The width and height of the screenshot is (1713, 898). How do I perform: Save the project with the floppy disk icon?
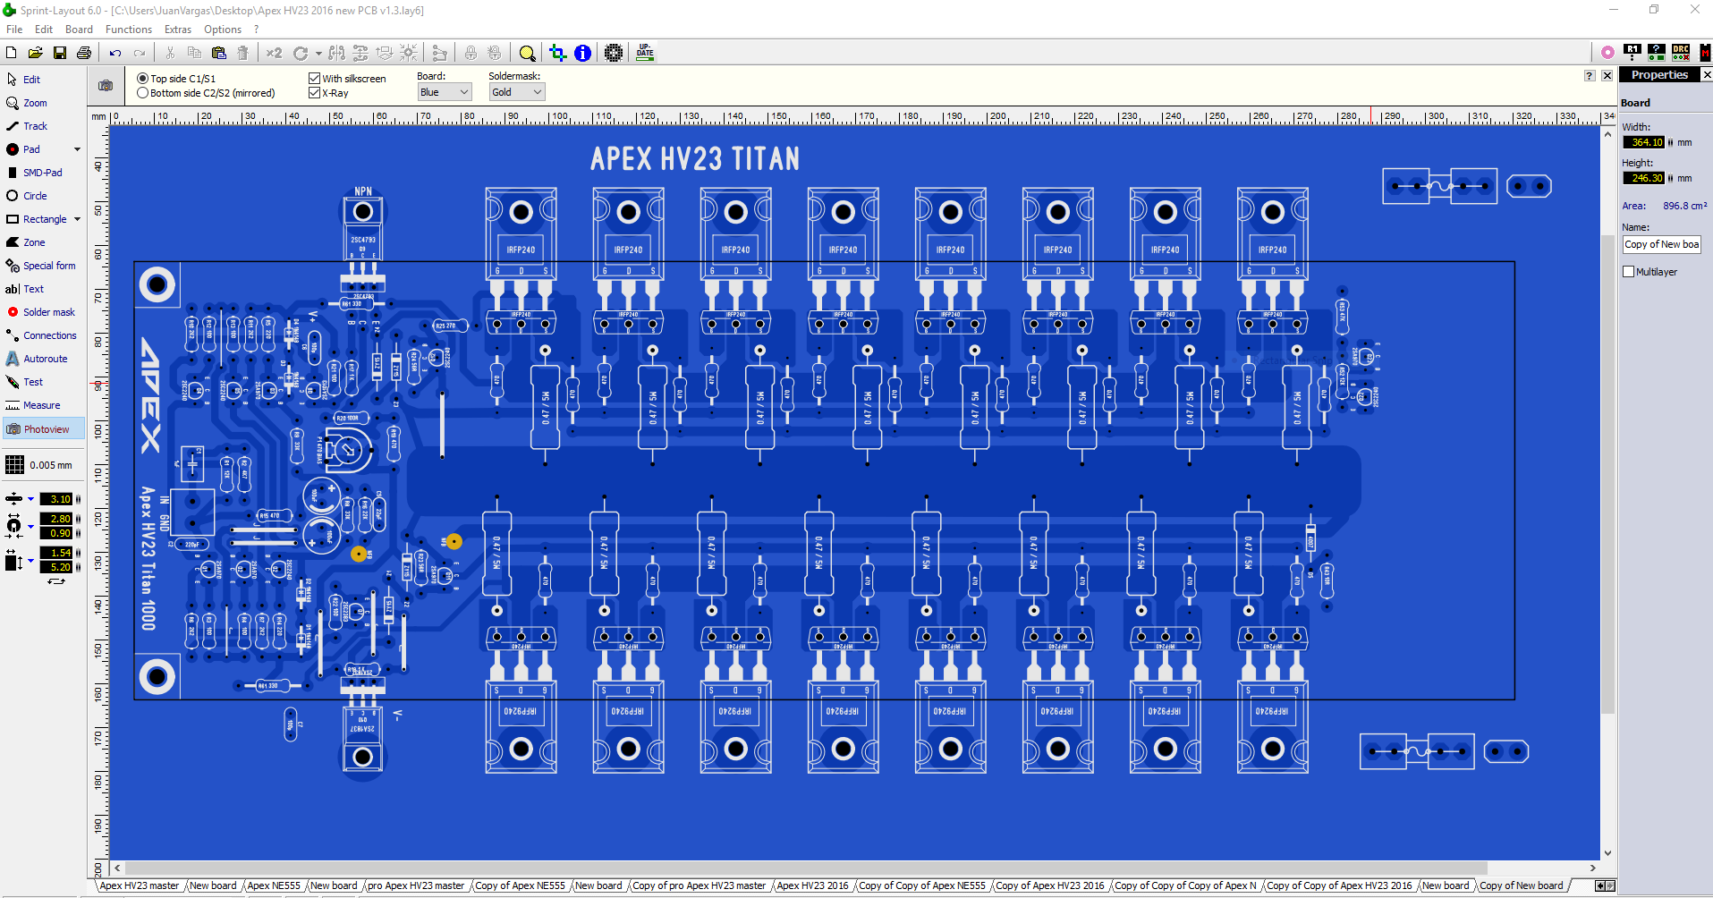tap(60, 53)
